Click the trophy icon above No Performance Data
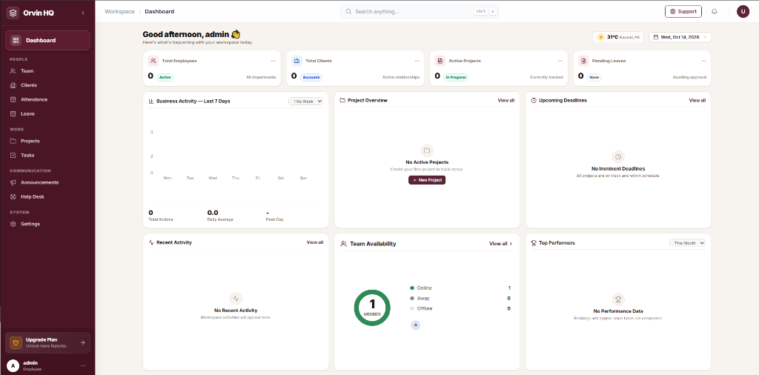This screenshot has width=759, height=375. coord(618,299)
